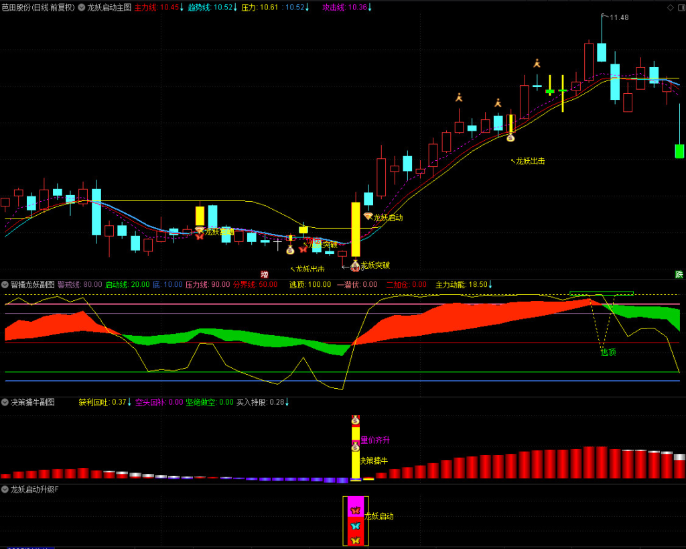Click the 二加仓: 0.00 label

tap(407, 285)
